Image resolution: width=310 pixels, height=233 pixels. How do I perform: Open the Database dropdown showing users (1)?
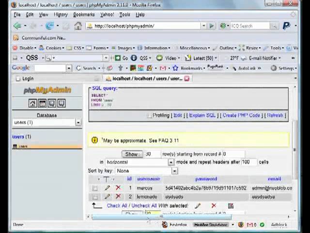(46, 122)
